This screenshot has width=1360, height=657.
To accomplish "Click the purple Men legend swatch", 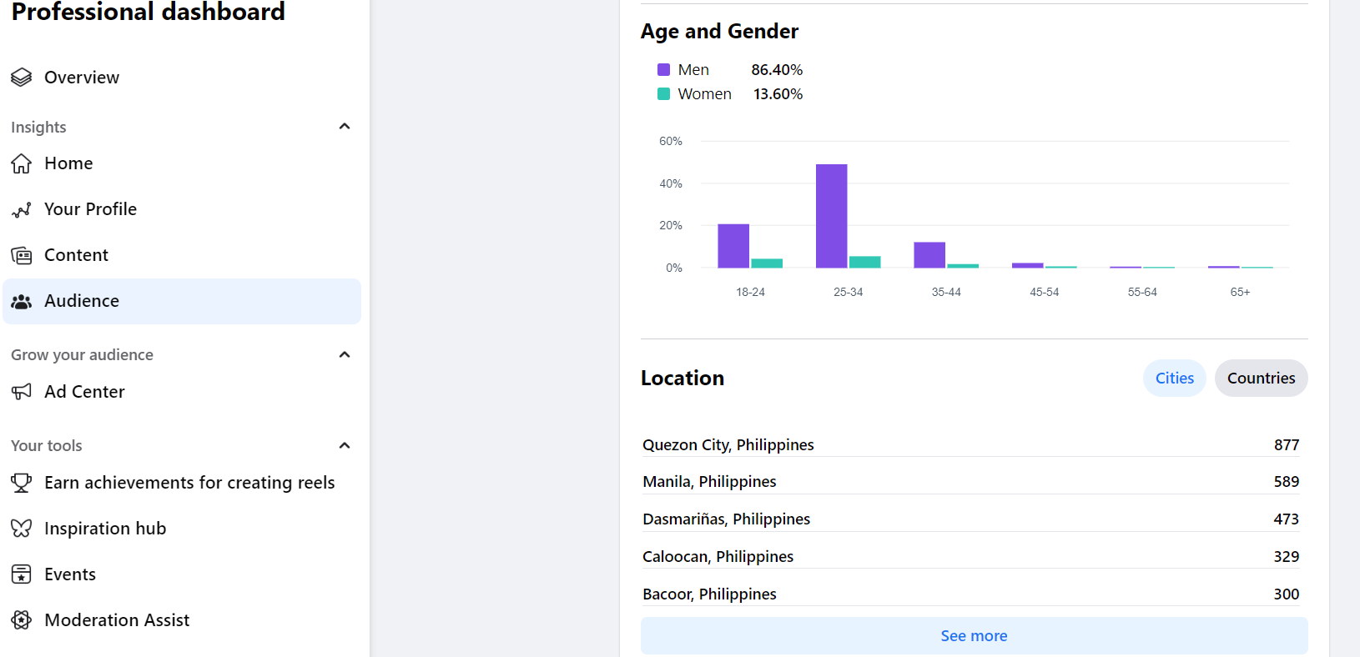I will point(664,70).
